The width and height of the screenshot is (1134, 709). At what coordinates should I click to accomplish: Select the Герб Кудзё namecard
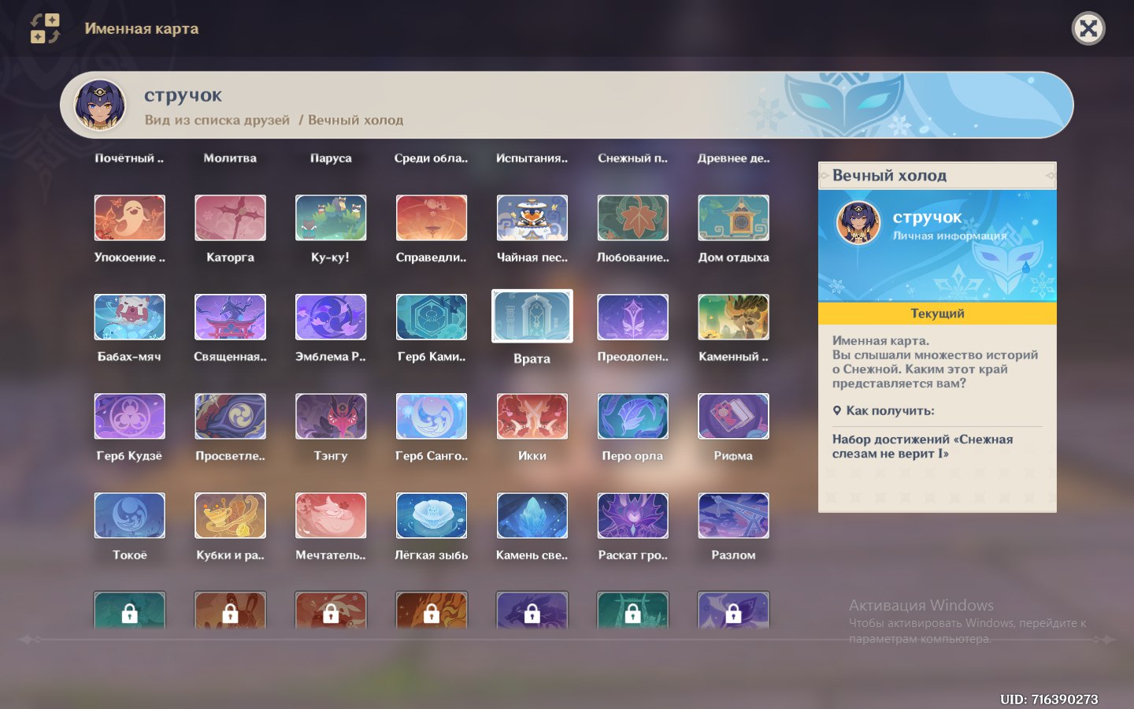[x=129, y=417]
